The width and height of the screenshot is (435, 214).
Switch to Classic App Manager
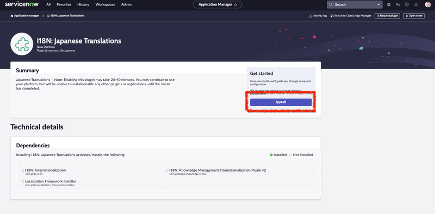click(351, 16)
